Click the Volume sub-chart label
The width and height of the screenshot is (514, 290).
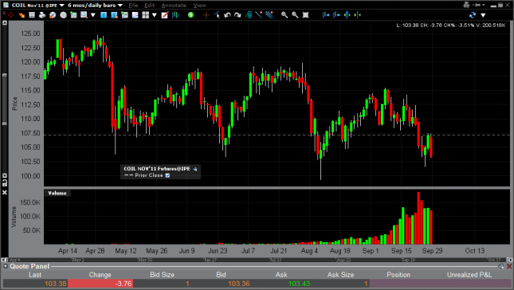pos(57,194)
